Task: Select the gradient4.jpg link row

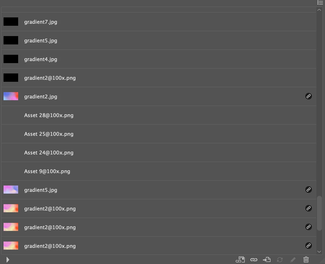Action: pos(159,59)
